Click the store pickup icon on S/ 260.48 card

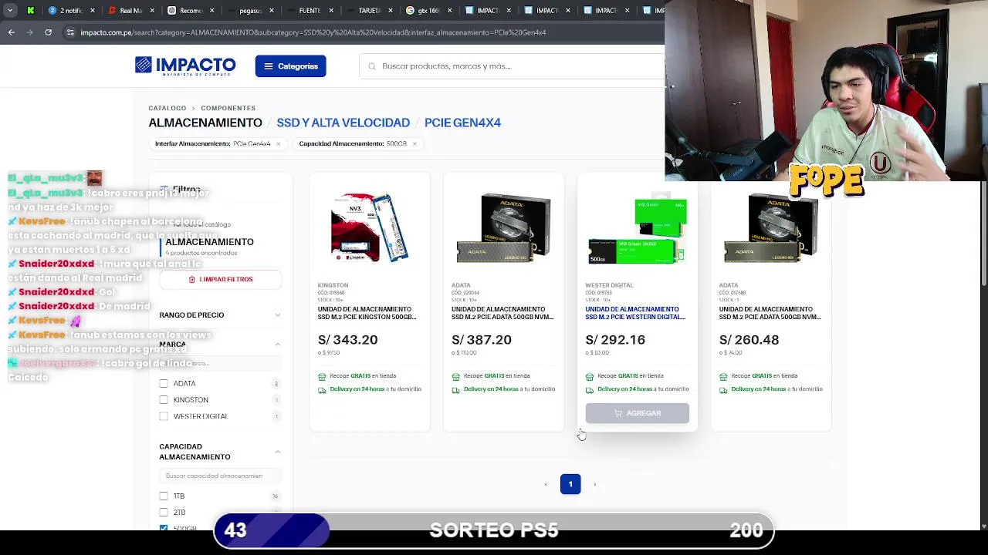(723, 376)
